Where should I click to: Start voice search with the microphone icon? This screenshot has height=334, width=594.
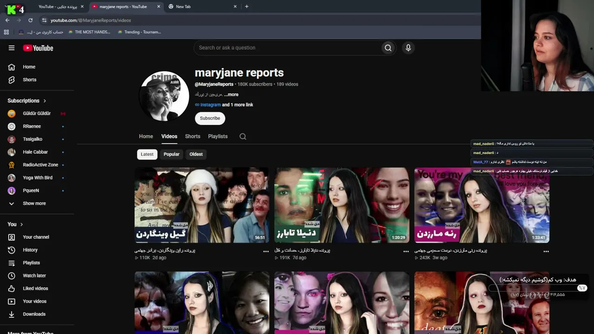coord(408,48)
